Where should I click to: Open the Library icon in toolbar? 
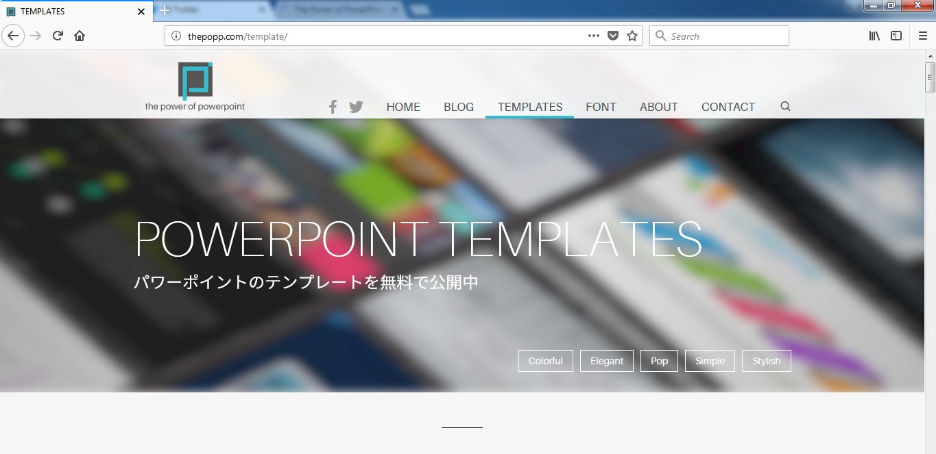(874, 36)
